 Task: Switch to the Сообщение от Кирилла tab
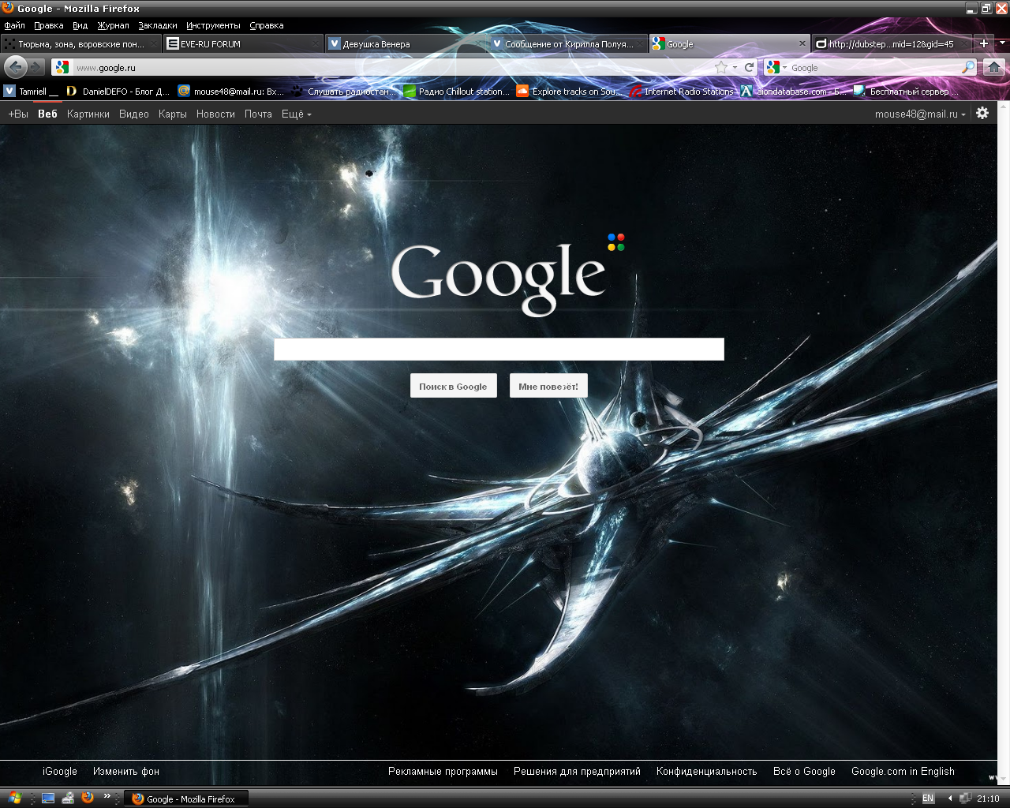[567, 44]
